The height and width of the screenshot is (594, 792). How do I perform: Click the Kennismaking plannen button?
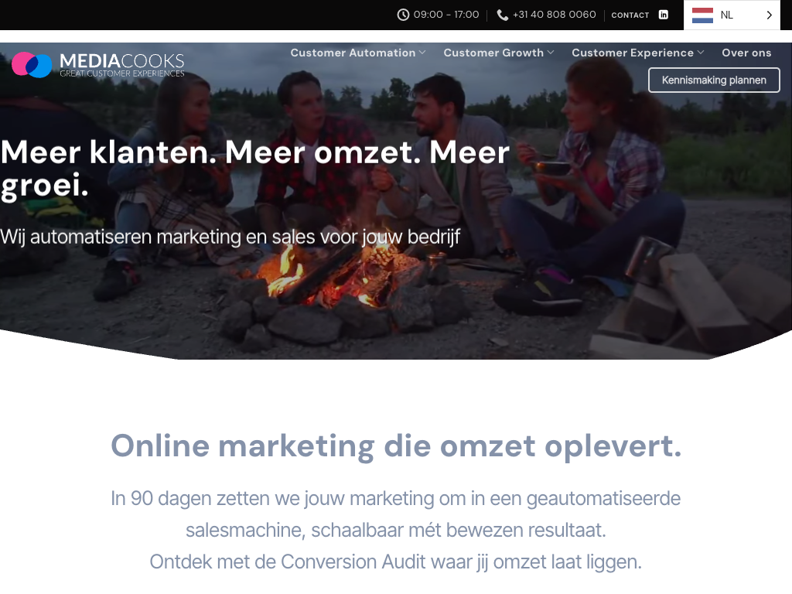click(x=714, y=80)
